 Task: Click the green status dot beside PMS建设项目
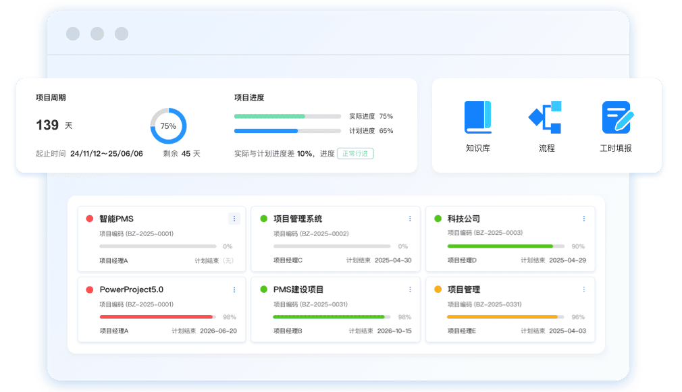pyautogui.click(x=263, y=289)
